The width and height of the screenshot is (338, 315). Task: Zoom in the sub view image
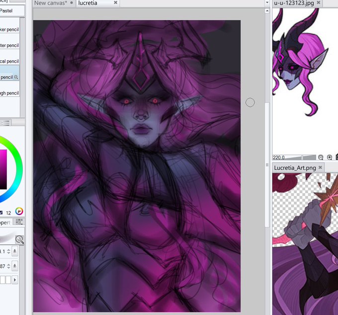[330, 157]
